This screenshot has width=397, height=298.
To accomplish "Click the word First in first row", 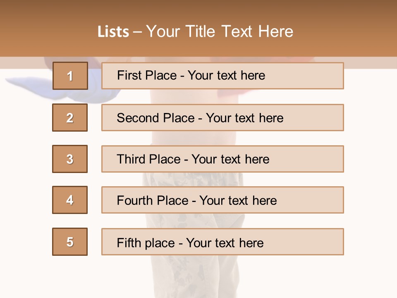I will 129,75.
